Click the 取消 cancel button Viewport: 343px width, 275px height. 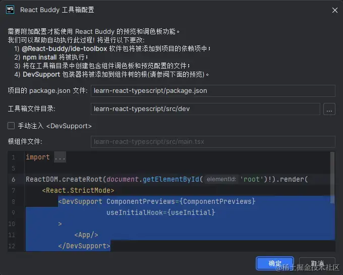click(317, 263)
